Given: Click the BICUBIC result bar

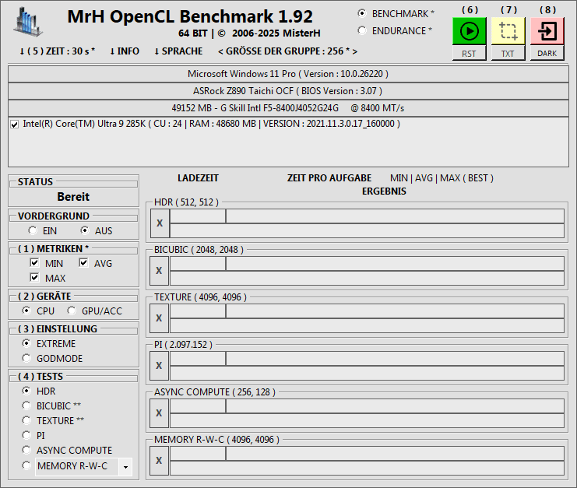Looking at the screenshot, I should pos(367,279).
